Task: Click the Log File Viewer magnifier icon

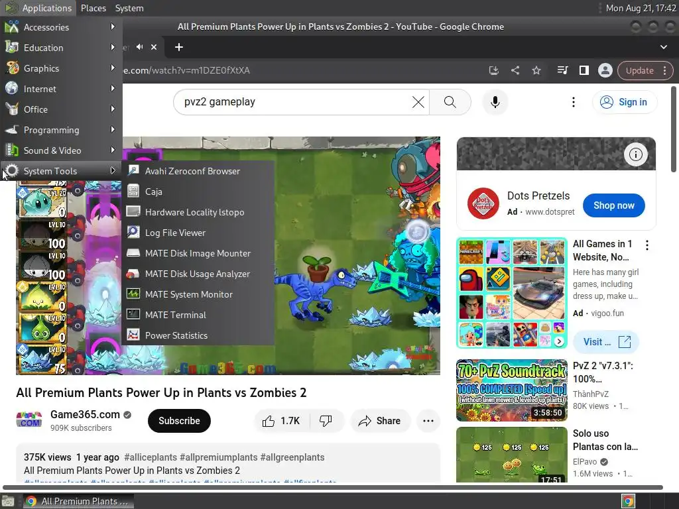Action: (133, 232)
